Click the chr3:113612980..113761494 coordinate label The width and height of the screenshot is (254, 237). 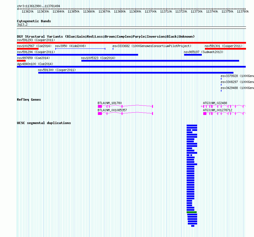point(39,6)
